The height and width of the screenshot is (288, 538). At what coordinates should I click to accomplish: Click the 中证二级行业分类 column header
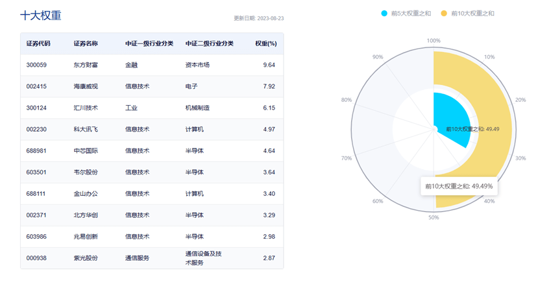point(209,43)
